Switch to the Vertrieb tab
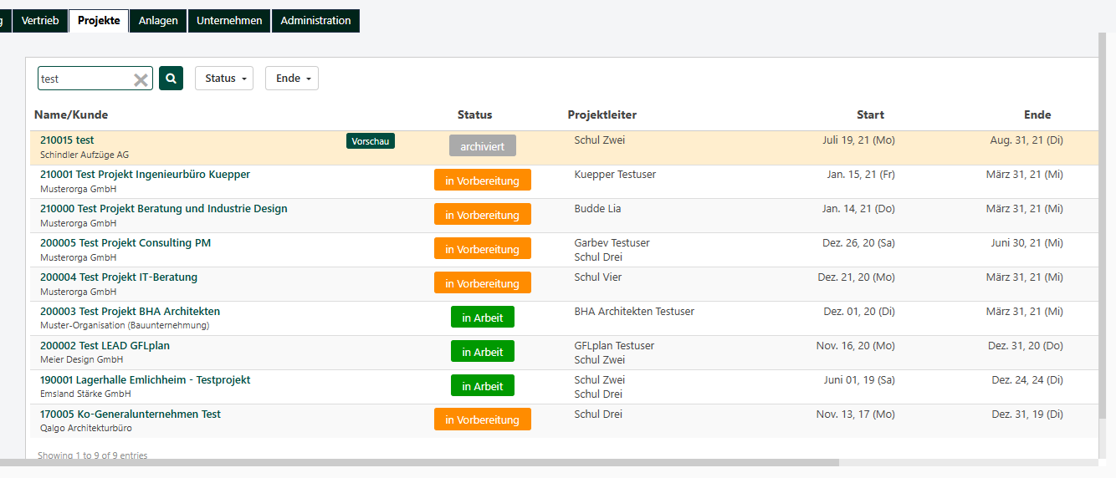1116x478 pixels. click(40, 21)
